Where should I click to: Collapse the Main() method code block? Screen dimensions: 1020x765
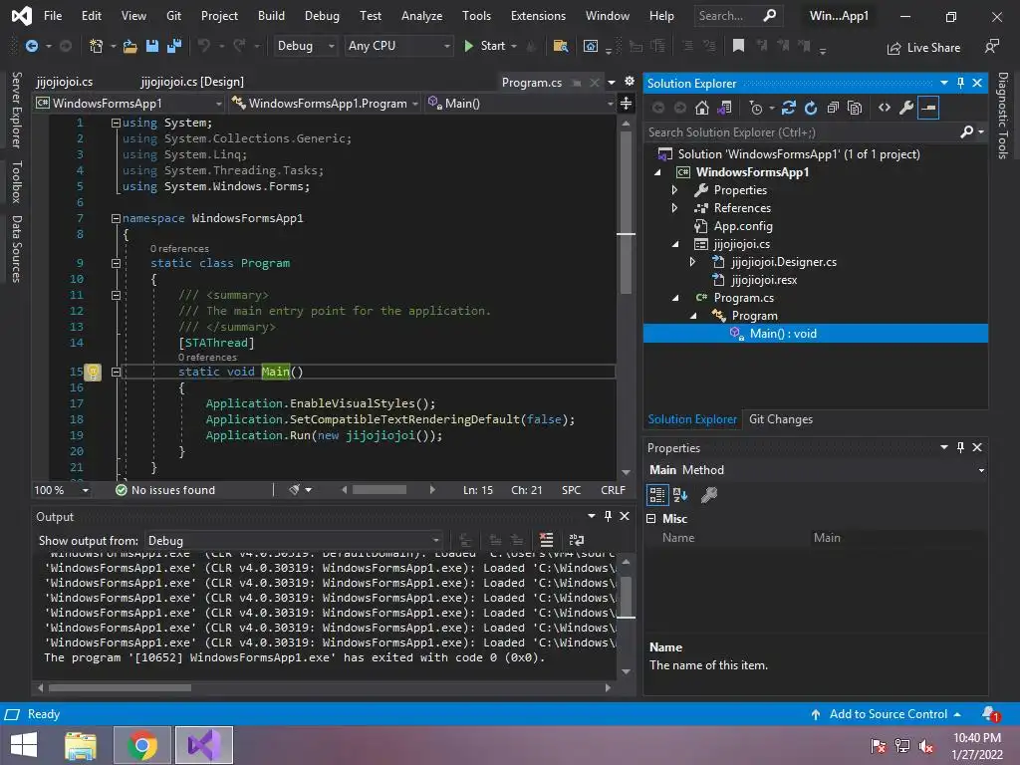tap(116, 373)
